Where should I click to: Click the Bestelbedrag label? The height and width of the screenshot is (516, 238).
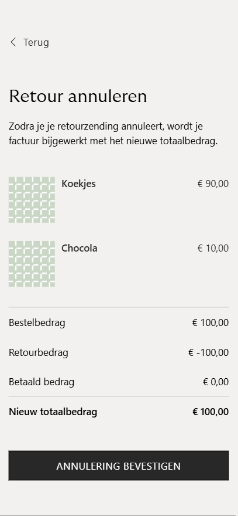click(37, 322)
